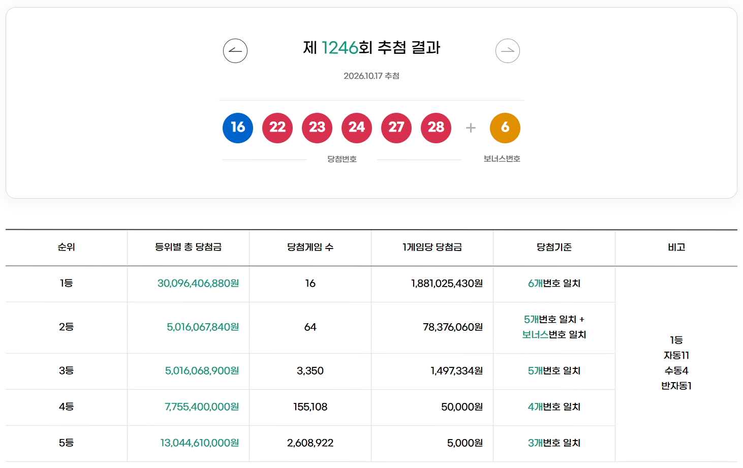The height and width of the screenshot is (468, 743).
Task: Click the blue winning ball 16
Action: click(x=238, y=128)
